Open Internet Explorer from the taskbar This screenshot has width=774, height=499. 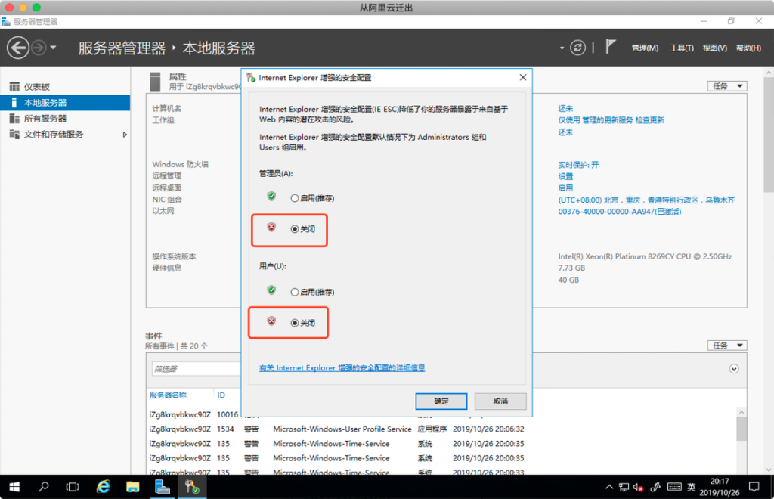point(104,487)
